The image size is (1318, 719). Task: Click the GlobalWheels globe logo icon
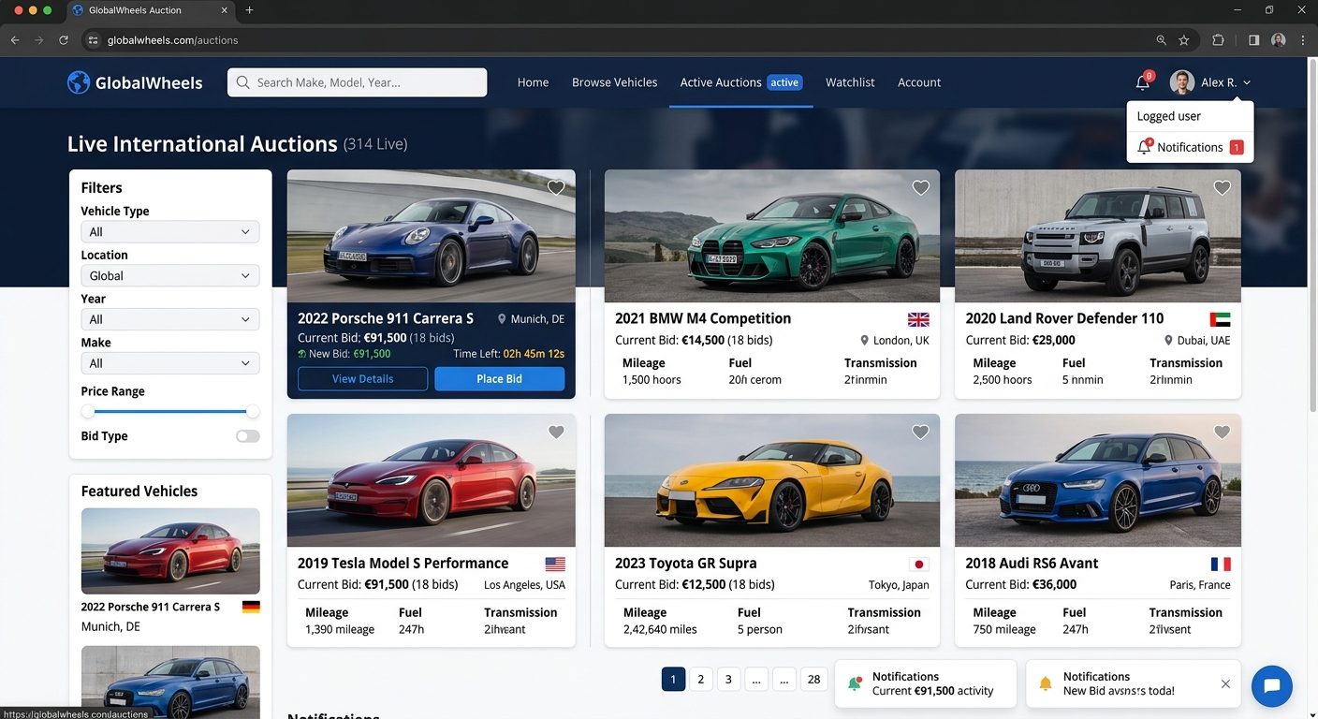pyautogui.click(x=79, y=82)
